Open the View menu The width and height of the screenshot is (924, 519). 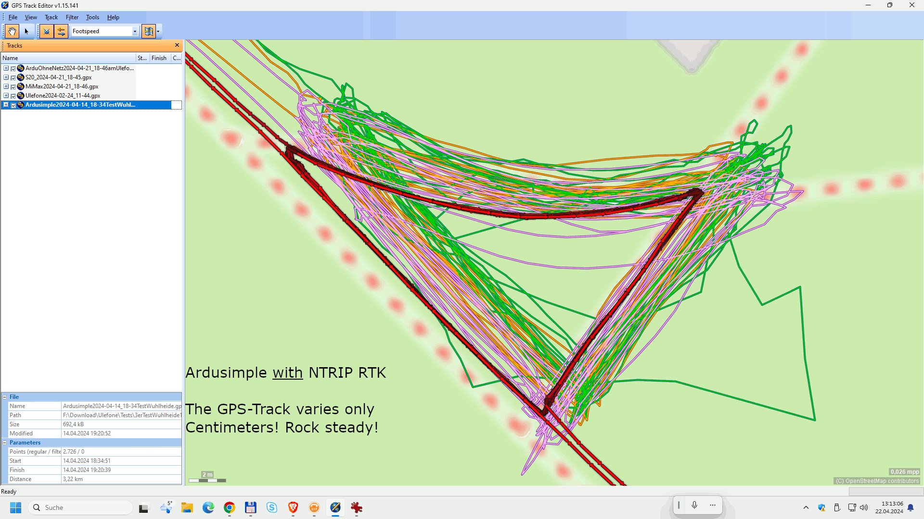(x=31, y=17)
